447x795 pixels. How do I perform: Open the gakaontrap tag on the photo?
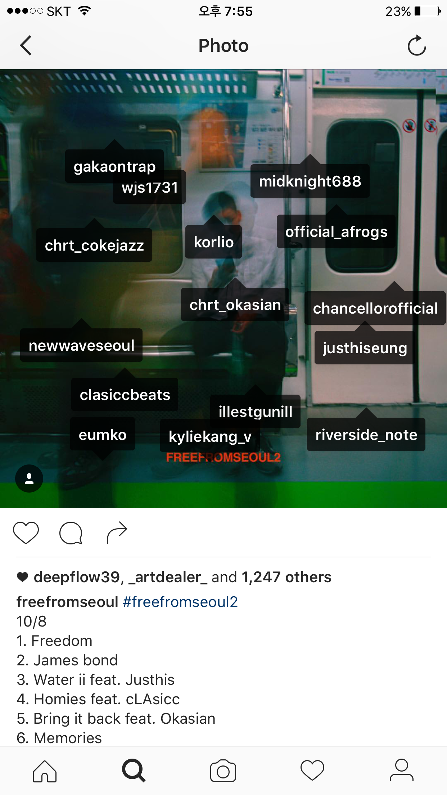click(x=114, y=166)
